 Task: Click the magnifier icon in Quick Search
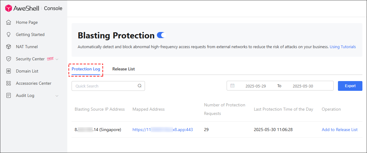click(x=139, y=86)
